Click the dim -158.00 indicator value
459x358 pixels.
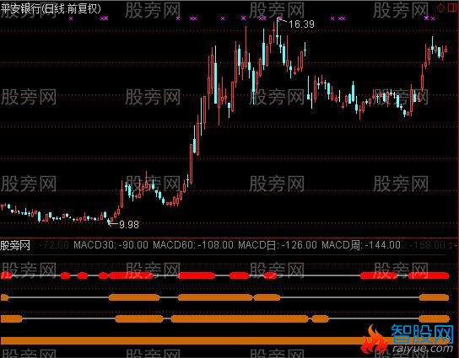[428, 245]
